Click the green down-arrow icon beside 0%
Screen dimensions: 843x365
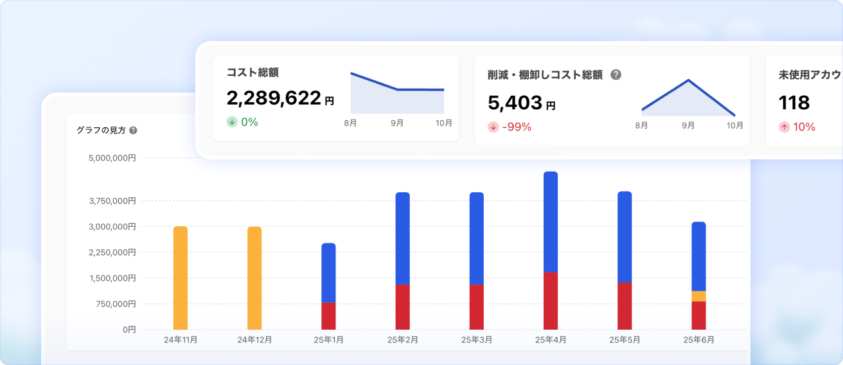[x=232, y=122]
